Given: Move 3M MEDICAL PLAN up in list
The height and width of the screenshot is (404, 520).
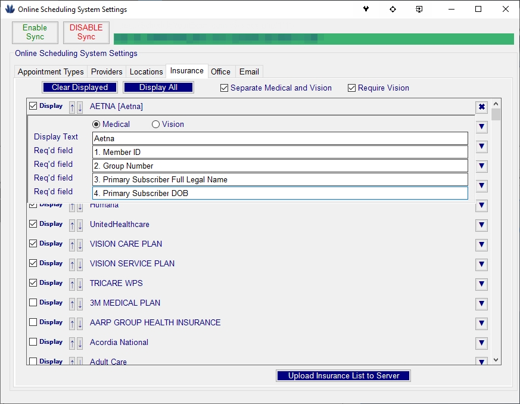Looking at the screenshot, I should [x=72, y=304].
